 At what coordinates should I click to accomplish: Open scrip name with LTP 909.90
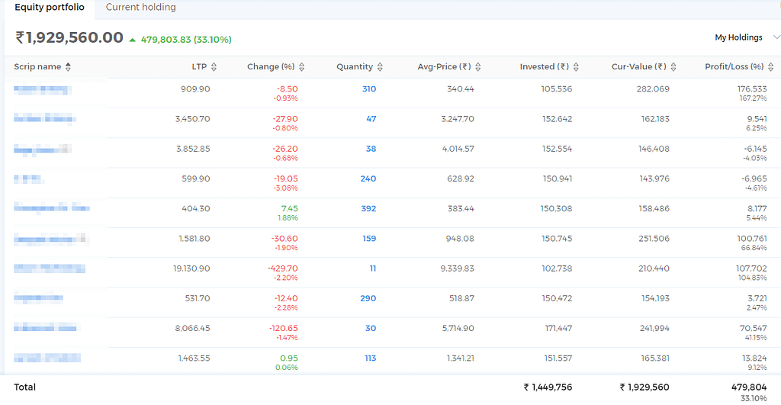pyautogui.click(x=43, y=90)
